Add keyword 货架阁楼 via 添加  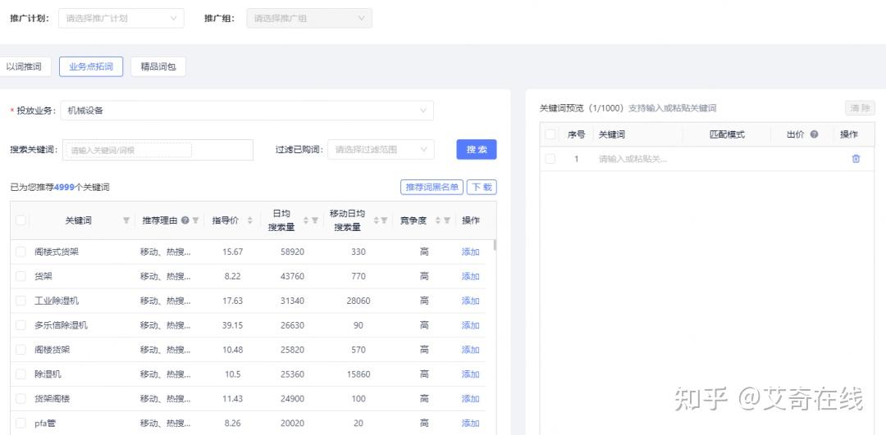click(471, 399)
